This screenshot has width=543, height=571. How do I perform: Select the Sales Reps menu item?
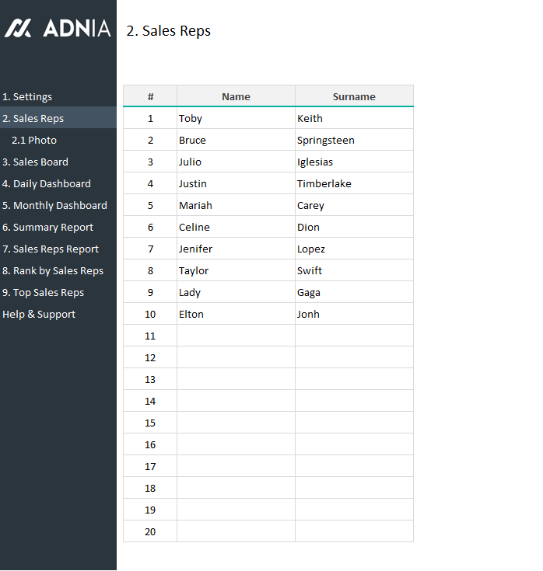33,119
